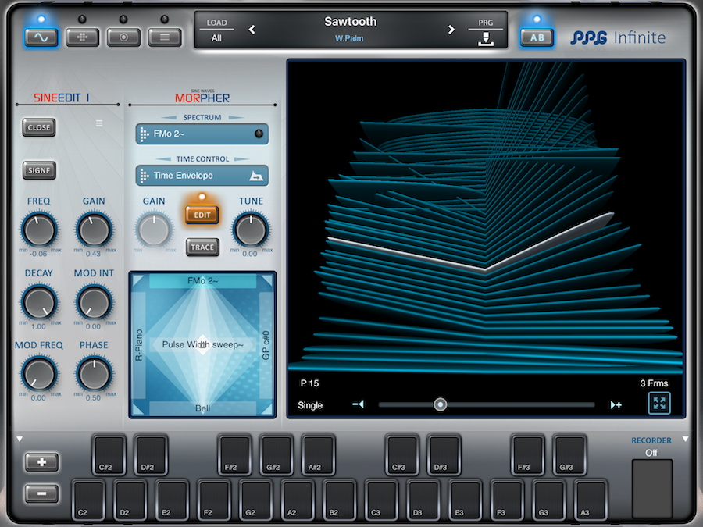This screenshot has height=527, width=703.
Task: Open the SineEdit hamburger menu icon
Action: [x=99, y=123]
